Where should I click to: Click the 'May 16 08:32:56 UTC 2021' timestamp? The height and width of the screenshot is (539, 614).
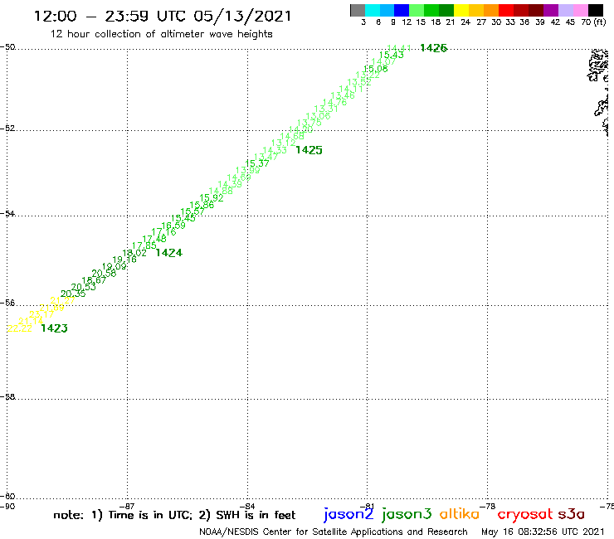click(x=543, y=532)
